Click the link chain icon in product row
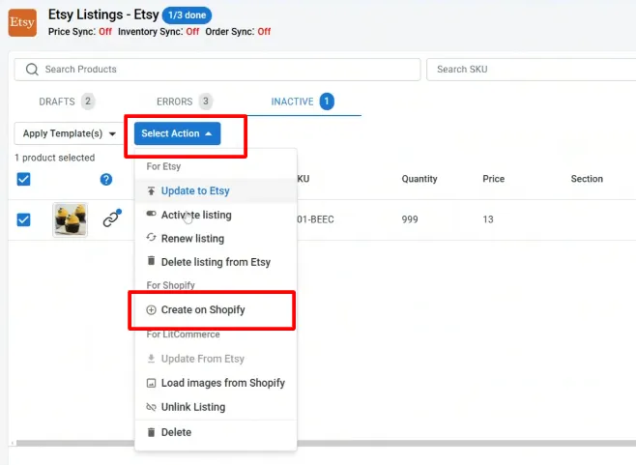The height and width of the screenshot is (465, 636). (112, 218)
